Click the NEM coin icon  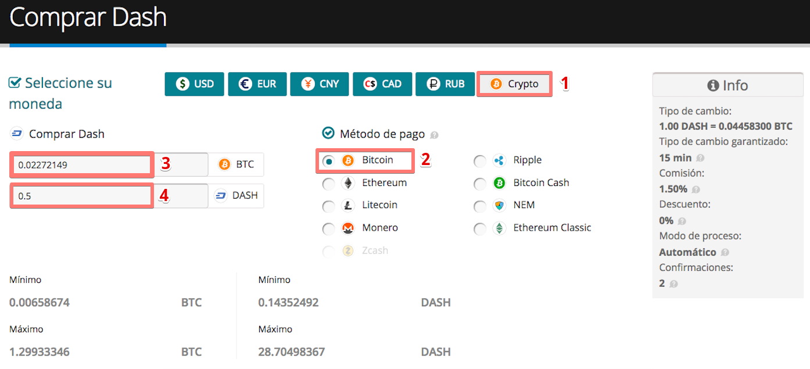[499, 206]
